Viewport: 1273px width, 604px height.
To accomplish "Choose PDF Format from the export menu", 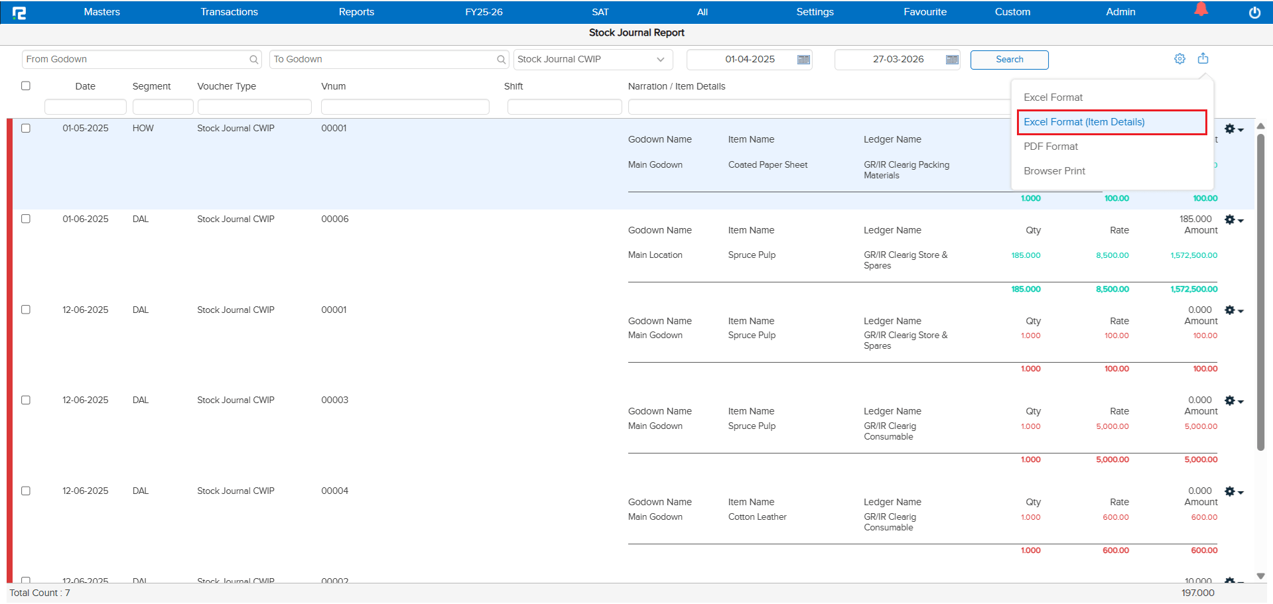I will tap(1050, 146).
